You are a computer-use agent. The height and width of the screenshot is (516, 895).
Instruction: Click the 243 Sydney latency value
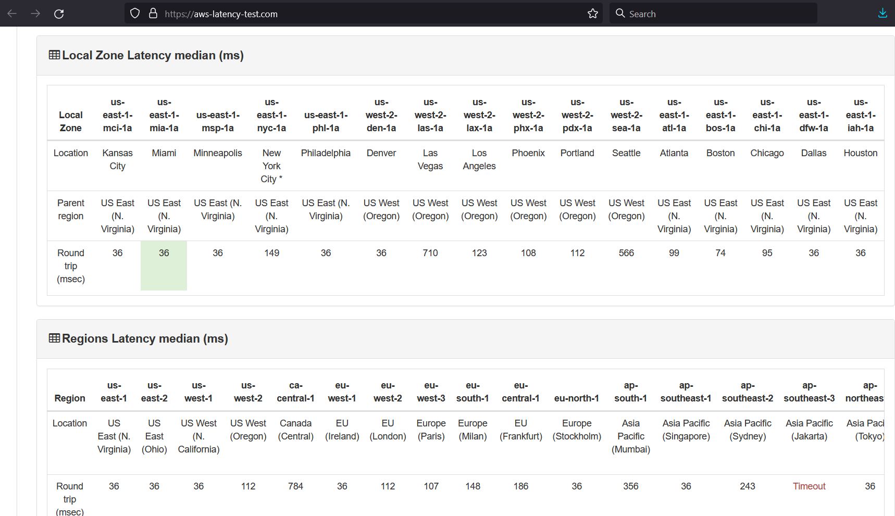(x=748, y=486)
